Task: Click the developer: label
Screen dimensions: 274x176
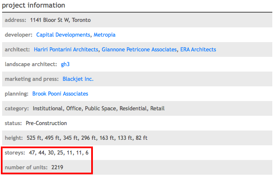Action: click(19, 35)
